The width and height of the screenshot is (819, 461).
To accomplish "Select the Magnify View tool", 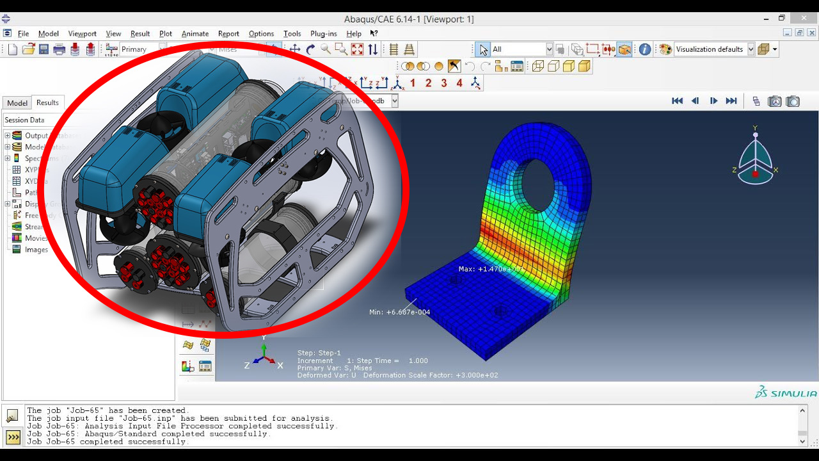I will 326,49.
